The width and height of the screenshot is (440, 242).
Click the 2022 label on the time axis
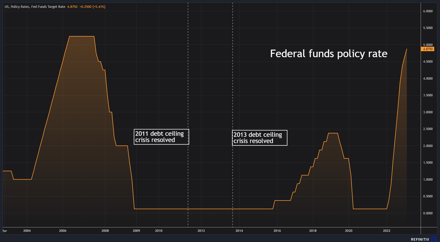(386, 231)
